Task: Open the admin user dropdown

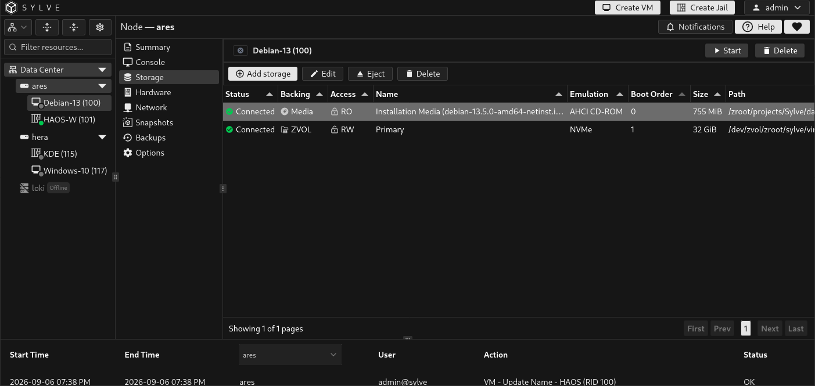Action: tap(777, 8)
